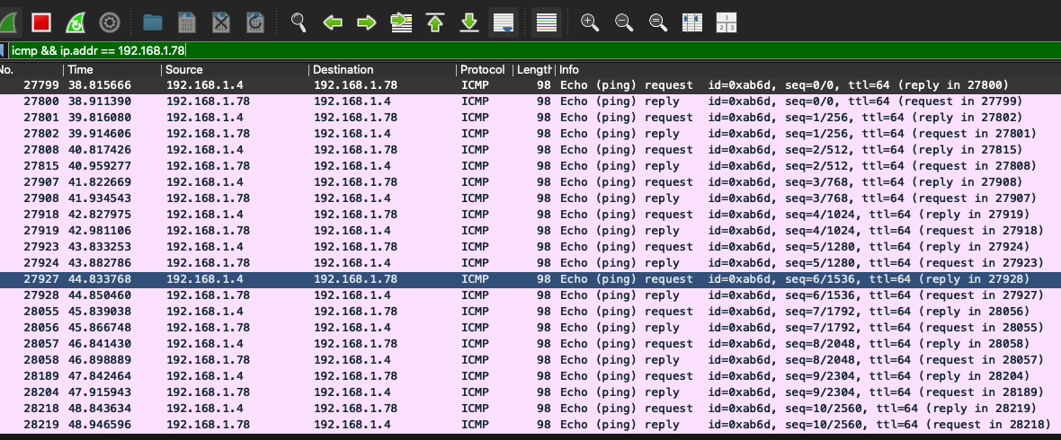Select packet number 27908
Image resolution: width=1061 pixels, height=440 pixels.
point(530,198)
